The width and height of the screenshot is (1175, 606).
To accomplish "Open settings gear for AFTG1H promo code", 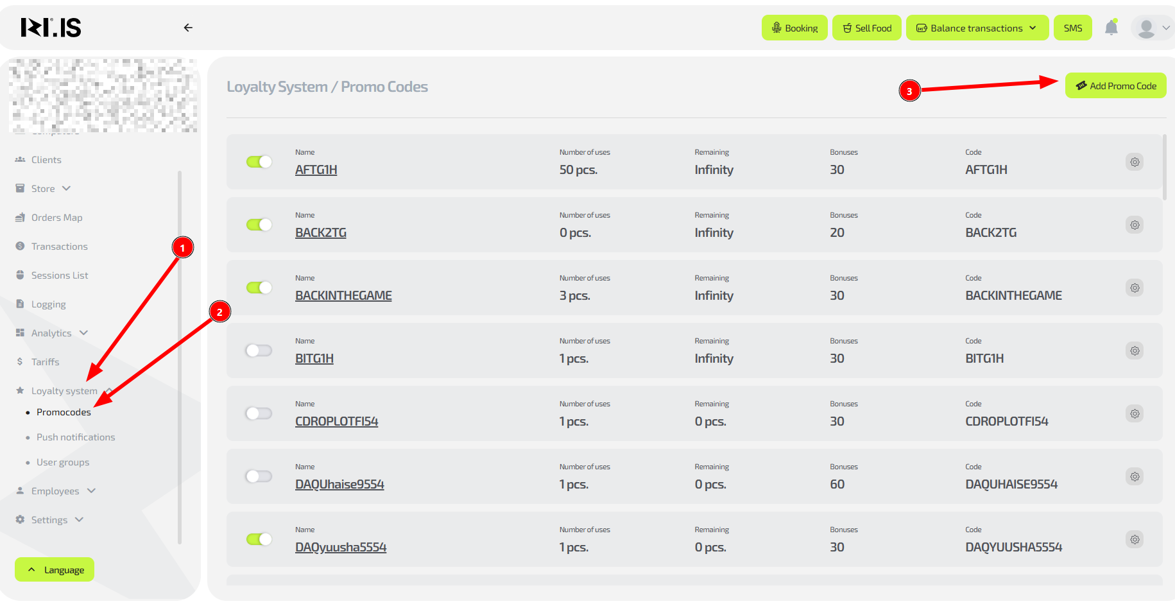I will pos(1135,162).
